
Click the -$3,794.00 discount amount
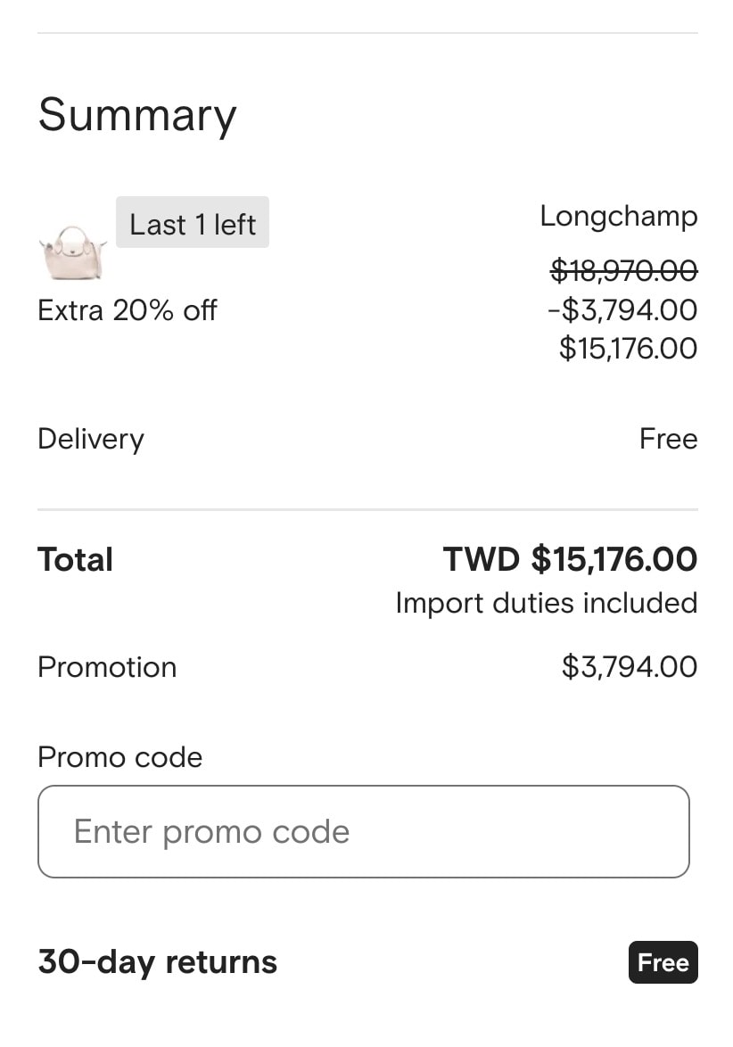point(622,309)
